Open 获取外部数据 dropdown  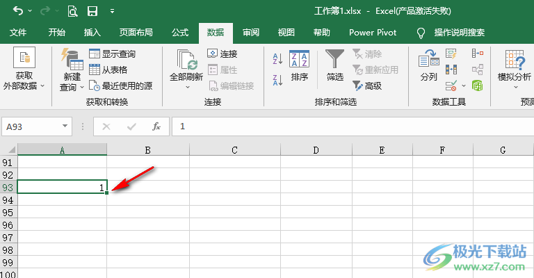coord(24,69)
